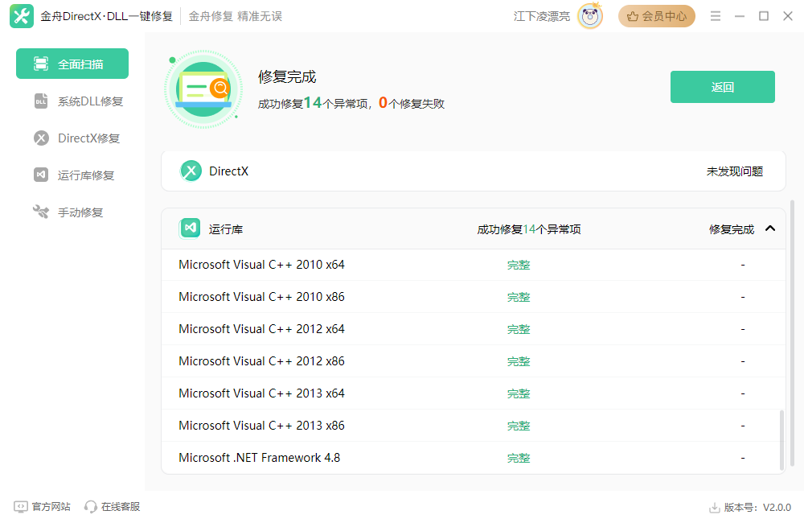The image size is (804, 523).
Task: Click the DirectX section panda icon
Action: (191, 171)
